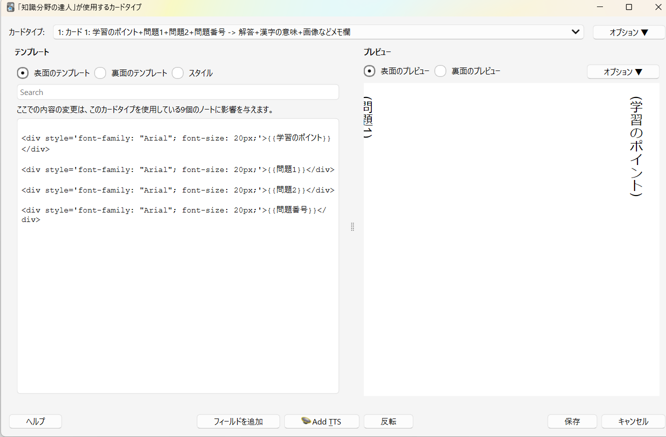Click the プレビュー section heading
The image size is (666, 437).
(x=377, y=52)
